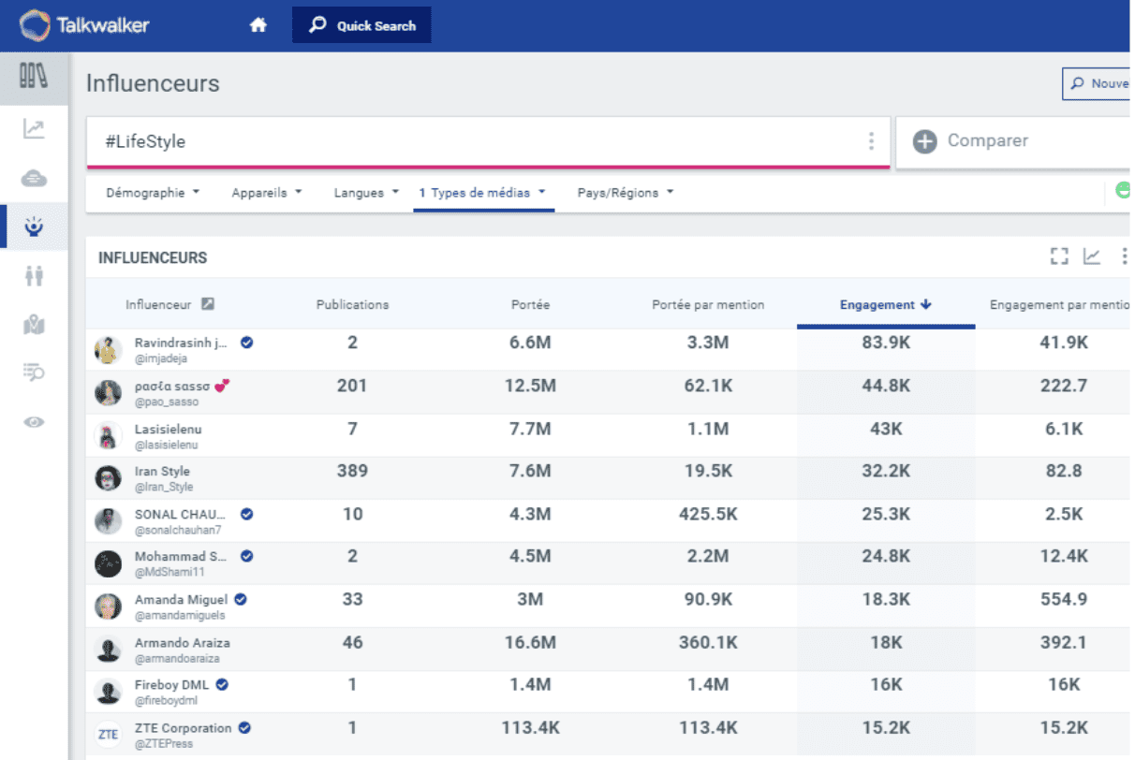The image size is (1135, 760).
Task: Toggle the Engagement column sort order
Action: tap(884, 304)
